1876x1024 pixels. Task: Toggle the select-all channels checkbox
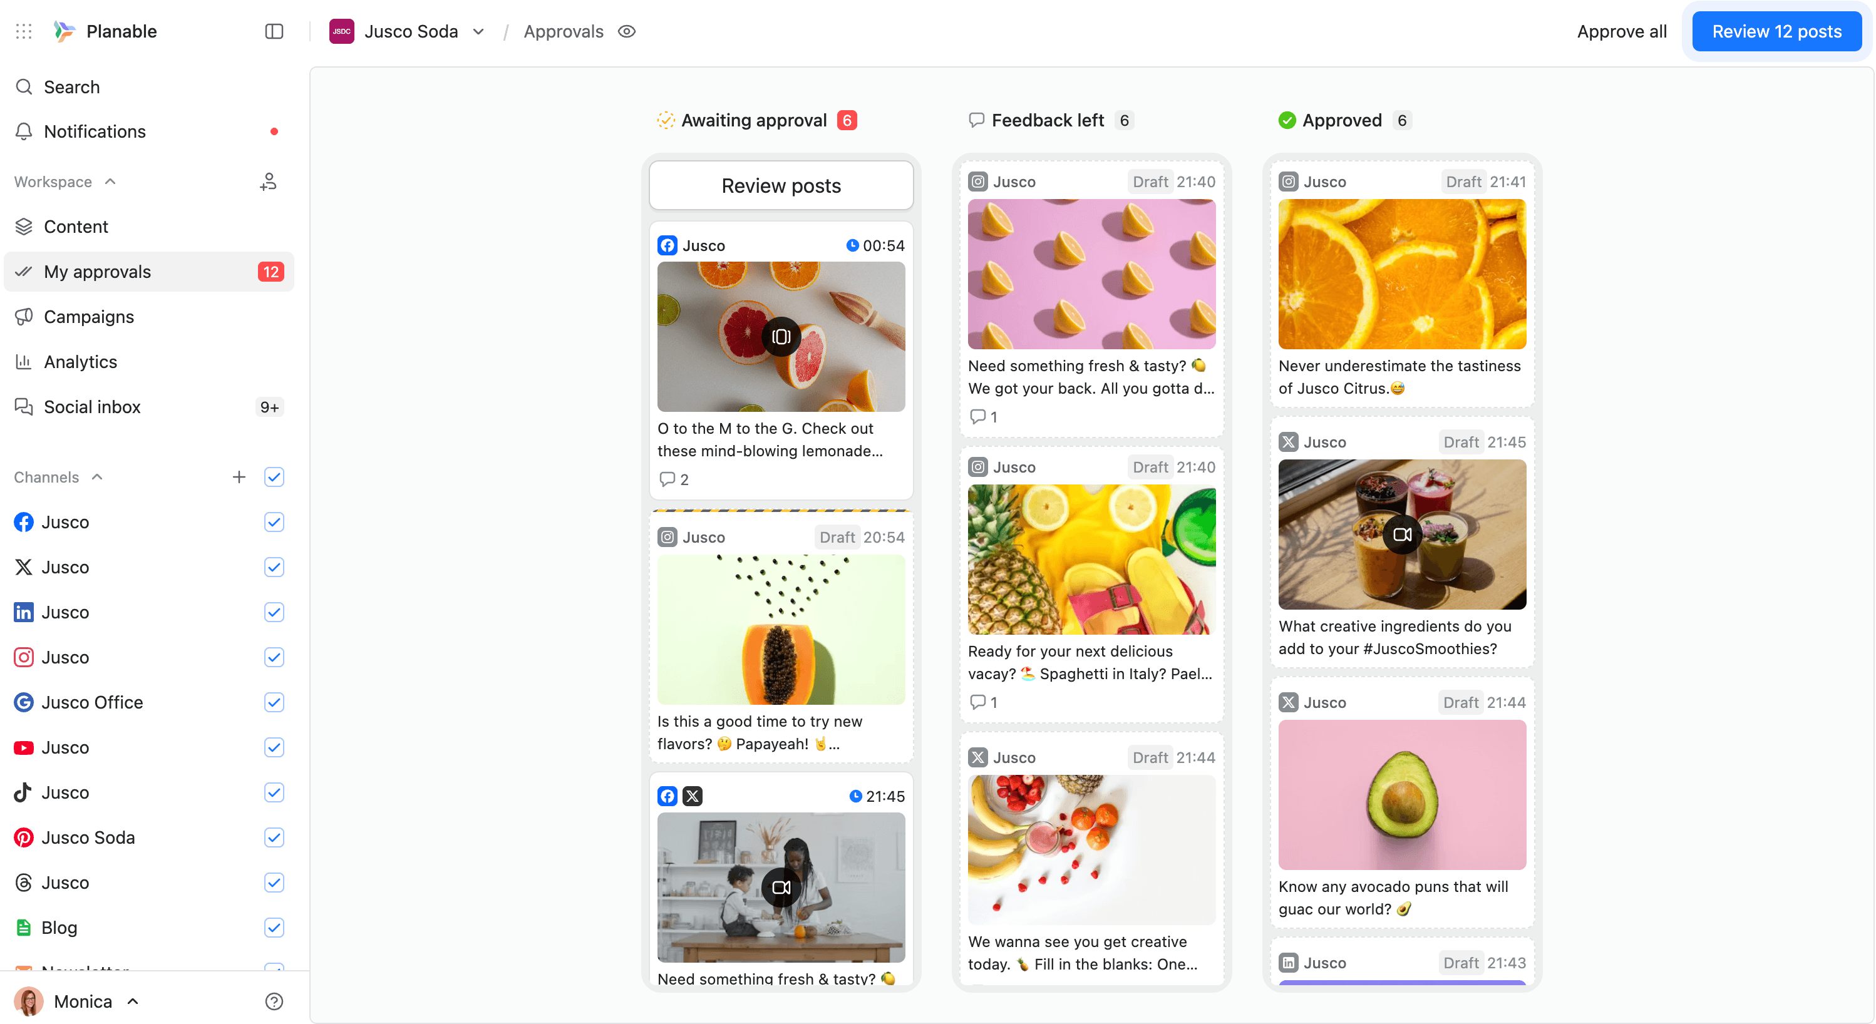pos(274,478)
